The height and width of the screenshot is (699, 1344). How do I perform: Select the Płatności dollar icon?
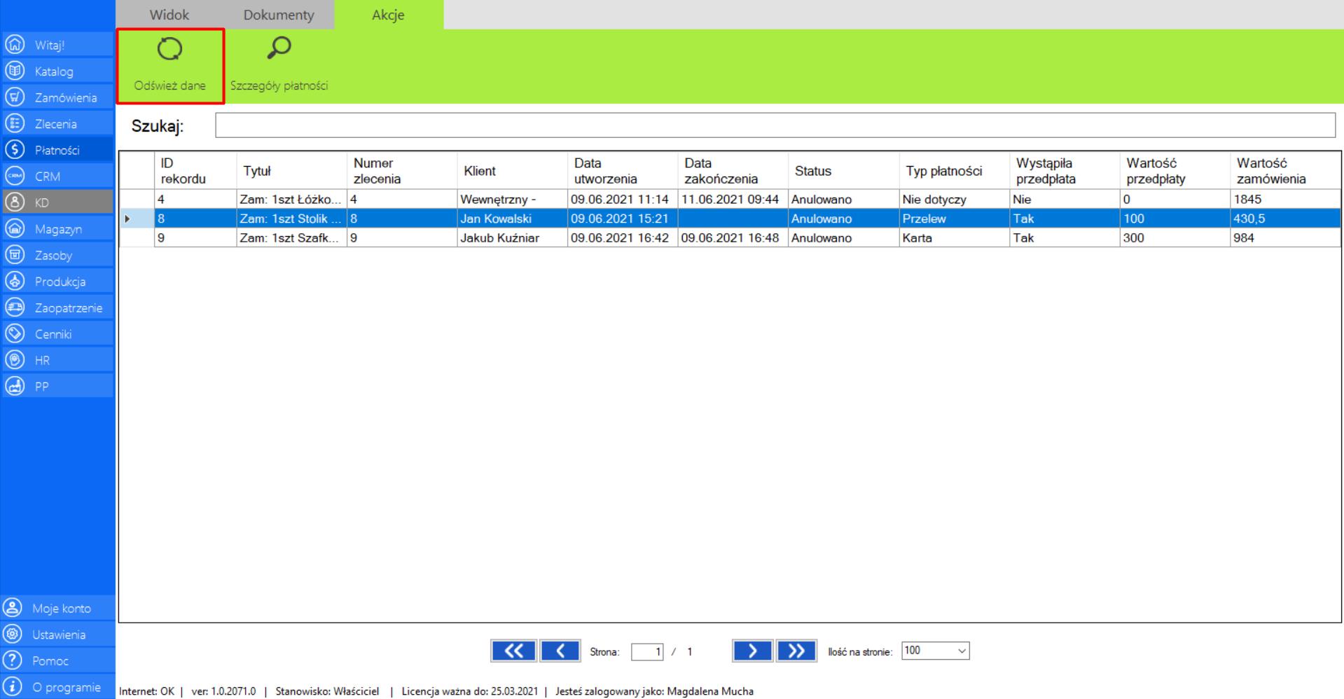pyautogui.click(x=14, y=150)
